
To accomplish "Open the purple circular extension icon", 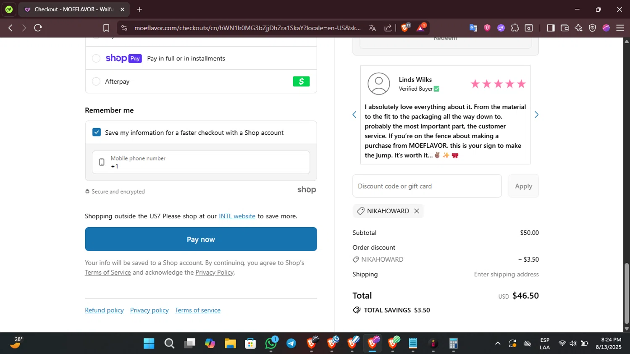I will point(501,28).
